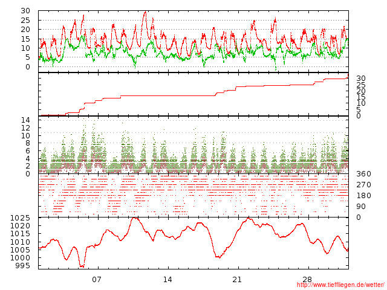The height and width of the screenshot is (290, 387).
Task: Click the red stepped cumulative rainfall line chart
Action: 193,94
